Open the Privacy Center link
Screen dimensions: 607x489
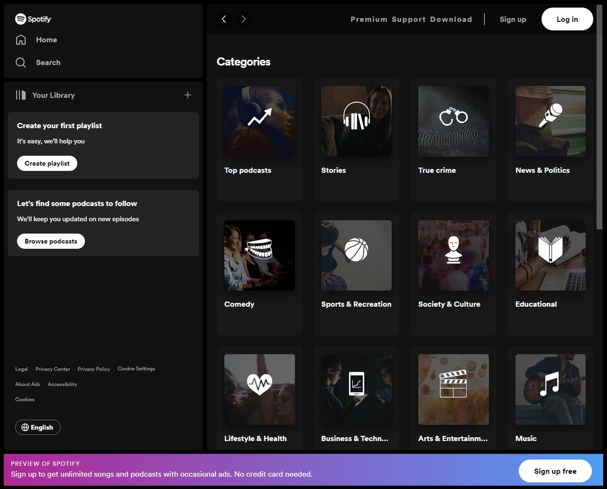53,369
